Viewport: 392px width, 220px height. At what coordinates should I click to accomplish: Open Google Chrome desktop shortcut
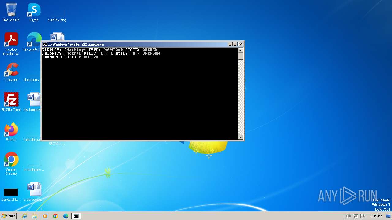pos(11,164)
